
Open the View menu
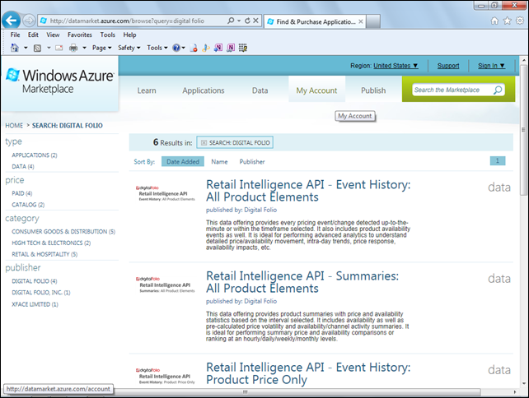tap(53, 35)
